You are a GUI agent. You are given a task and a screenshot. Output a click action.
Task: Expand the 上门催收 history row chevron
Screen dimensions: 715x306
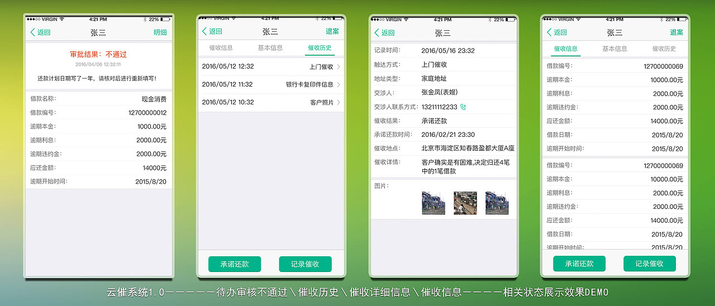tap(339, 66)
